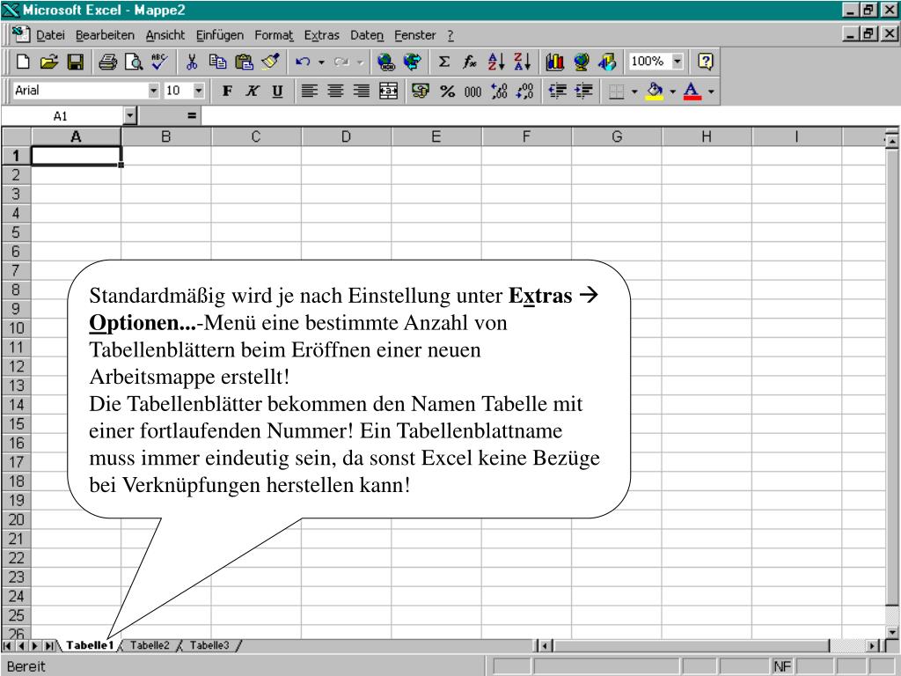Create a new workbook via toolbar icon

(23, 62)
